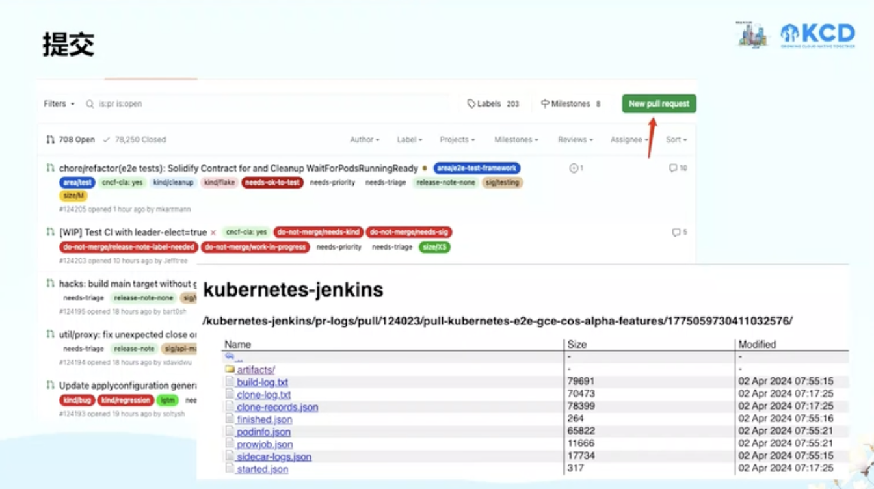
Task: Click the PR icon beside hacks: build main target
Action: point(50,283)
